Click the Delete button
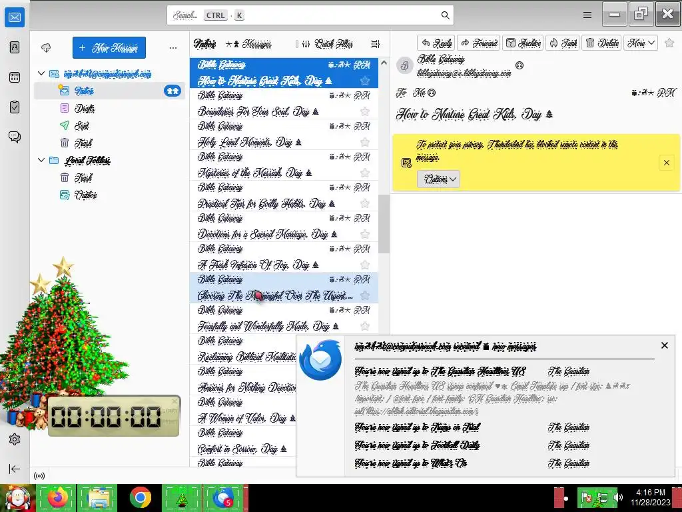 pyautogui.click(x=601, y=43)
